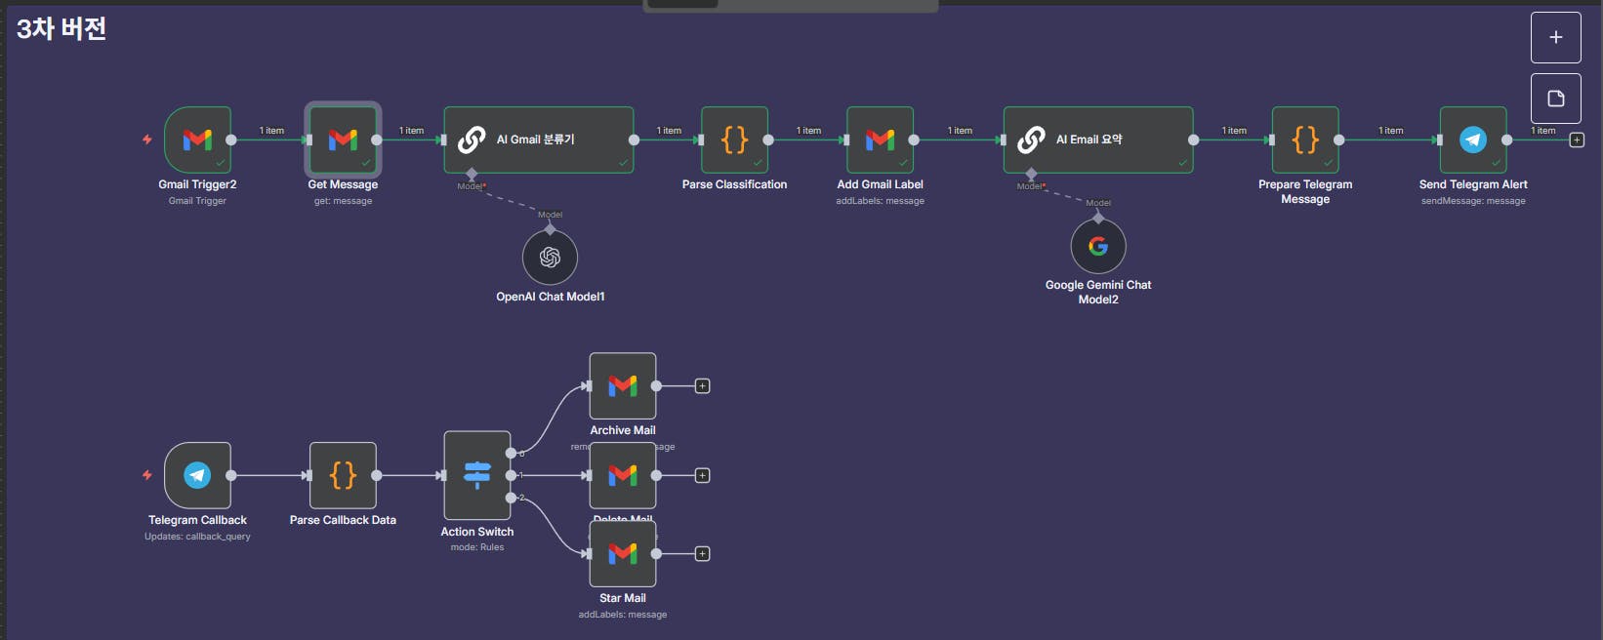Add a node after Send Telegram Alert
This screenshot has width=1603, height=640.
[x=1576, y=140]
